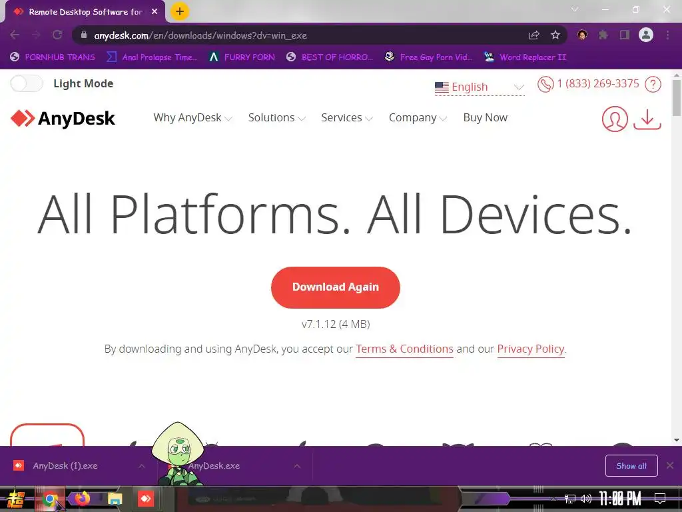Click the Chrome taskbar icon

tap(49, 499)
